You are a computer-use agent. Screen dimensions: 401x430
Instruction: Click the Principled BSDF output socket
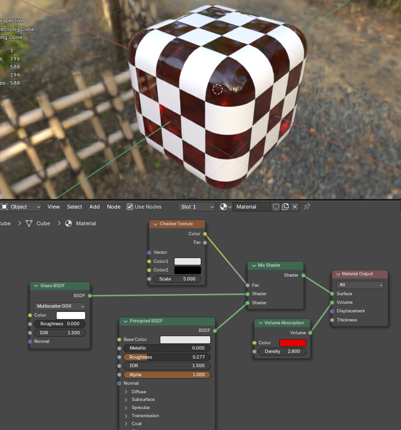click(x=215, y=331)
